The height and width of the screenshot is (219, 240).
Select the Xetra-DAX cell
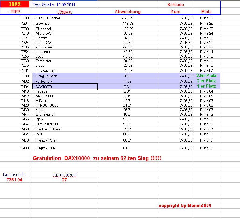[65, 43]
